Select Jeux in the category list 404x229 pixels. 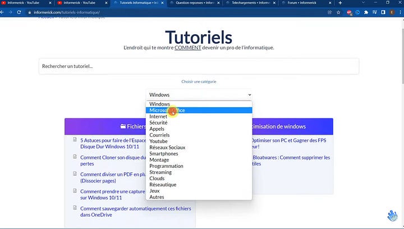pos(199,191)
